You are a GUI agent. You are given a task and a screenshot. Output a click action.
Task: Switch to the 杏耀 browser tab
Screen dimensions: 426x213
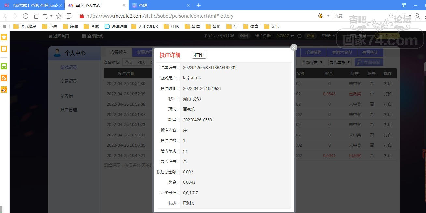click(161, 5)
